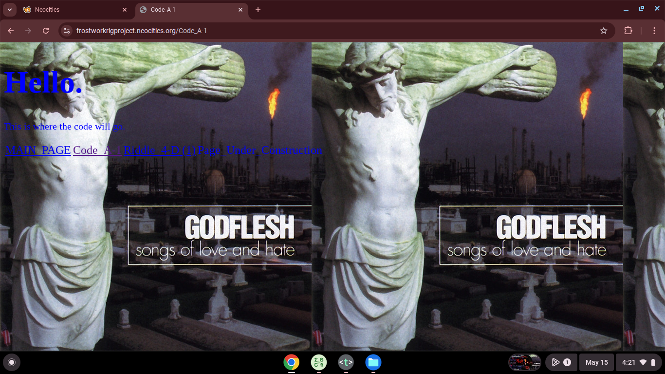Visit the Page_Under_Construction link
665x374 pixels.
(260, 150)
